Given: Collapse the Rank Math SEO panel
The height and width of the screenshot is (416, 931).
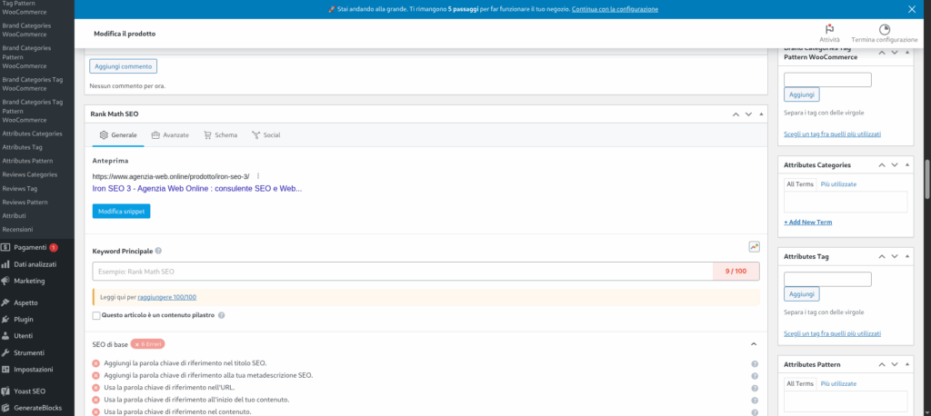Looking at the screenshot, I should click(761, 114).
